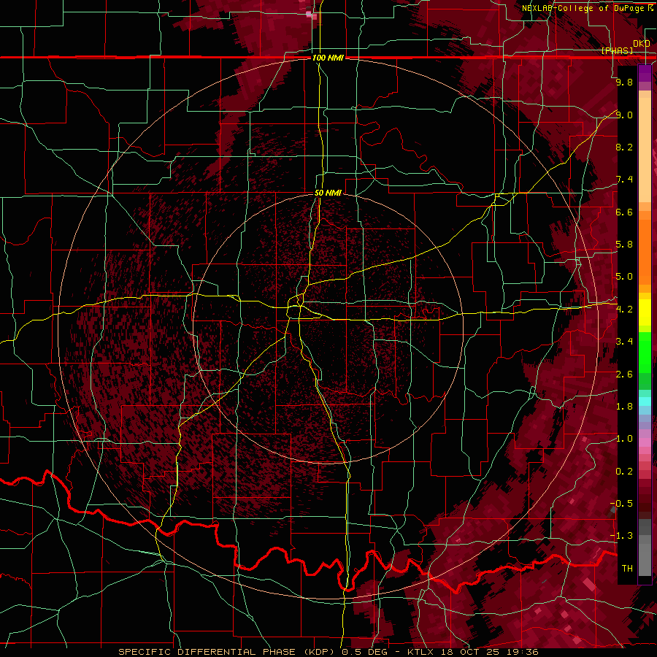
Task: Click the 1.8 value on color scale
Action: (x=624, y=407)
